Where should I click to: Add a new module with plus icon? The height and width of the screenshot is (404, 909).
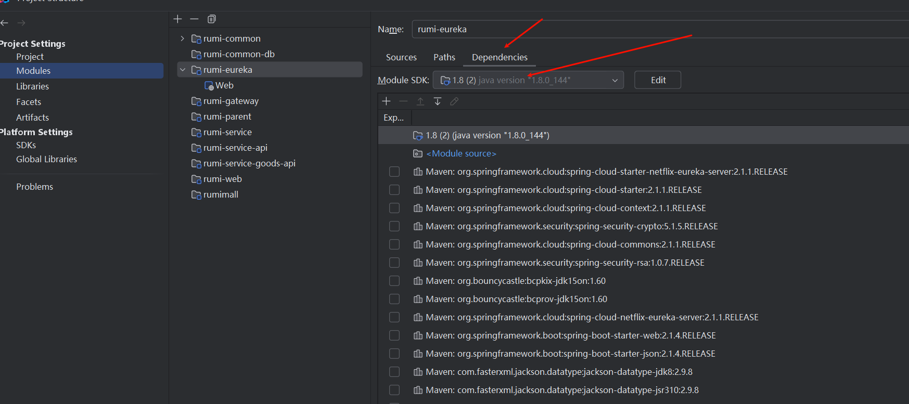(177, 19)
